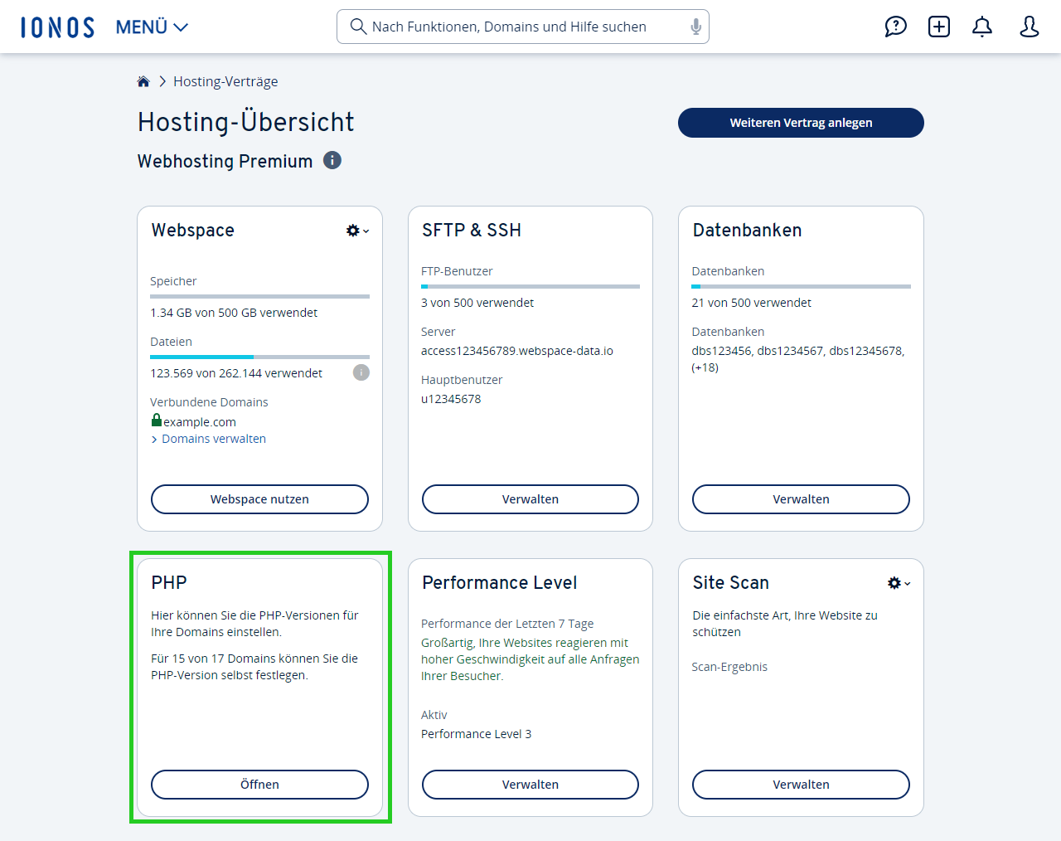Image resolution: width=1061 pixels, height=841 pixels.
Task: Click Verwalten in the SFTP & SSH card
Action: point(530,499)
